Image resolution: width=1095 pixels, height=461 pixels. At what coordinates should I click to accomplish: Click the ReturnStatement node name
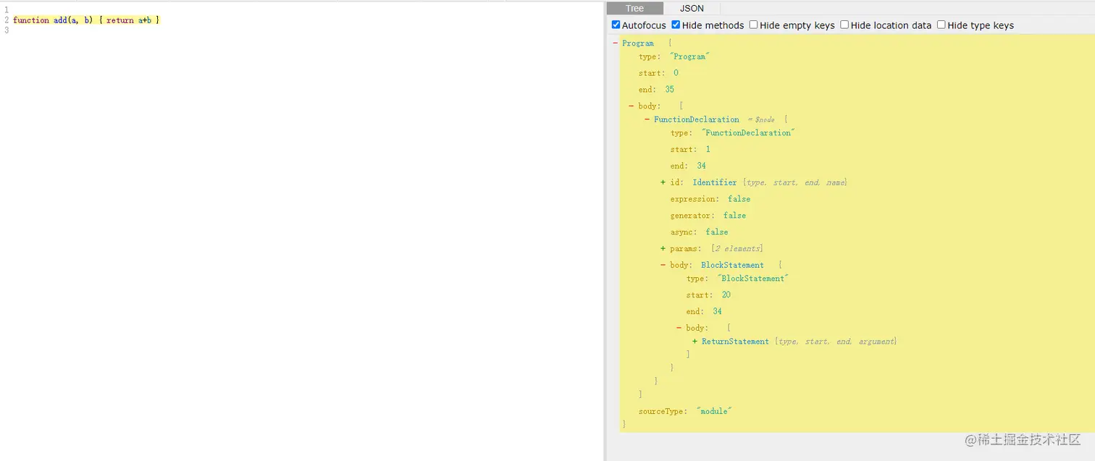[x=735, y=341]
